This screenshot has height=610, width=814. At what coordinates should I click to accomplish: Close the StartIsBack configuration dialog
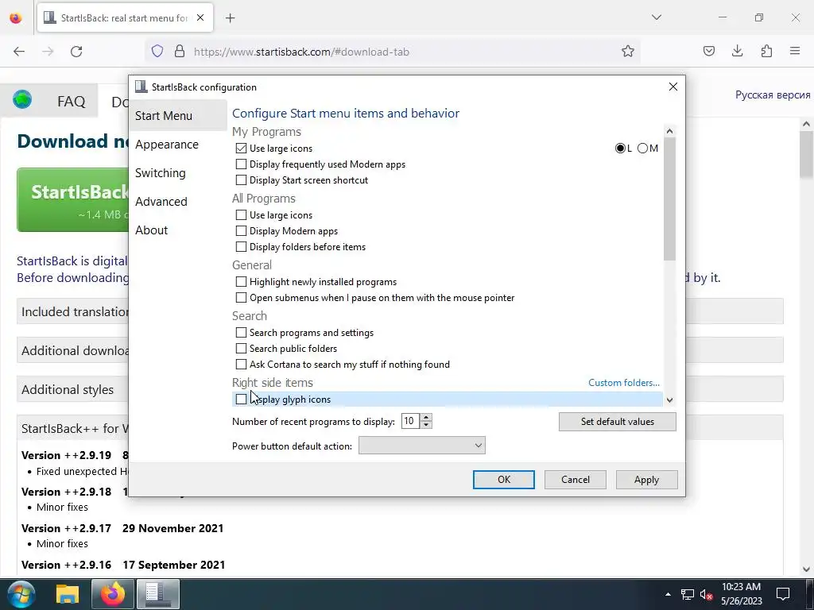click(673, 87)
